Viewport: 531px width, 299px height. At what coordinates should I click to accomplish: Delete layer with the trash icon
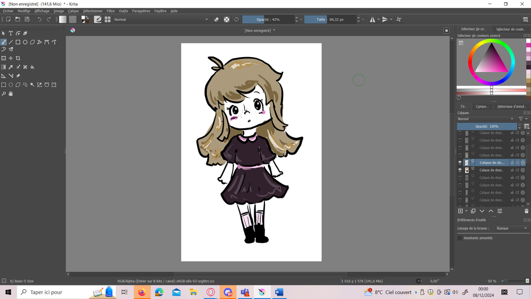(x=526, y=211)
